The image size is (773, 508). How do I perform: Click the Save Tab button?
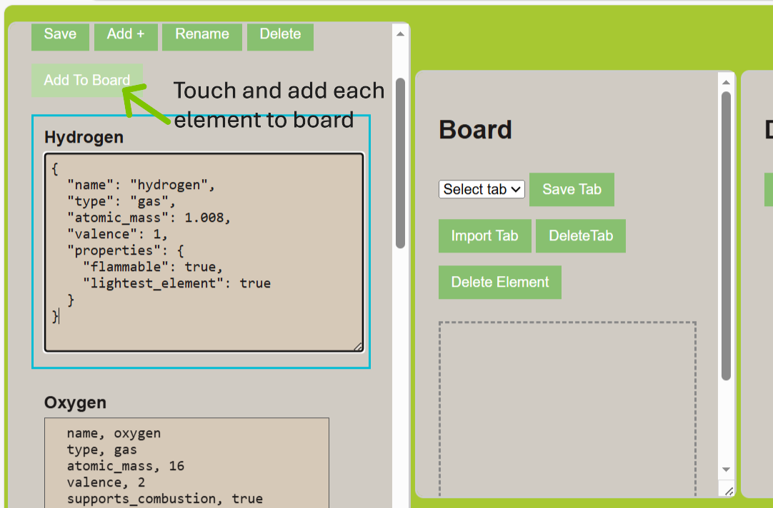[x=572, y=190]
